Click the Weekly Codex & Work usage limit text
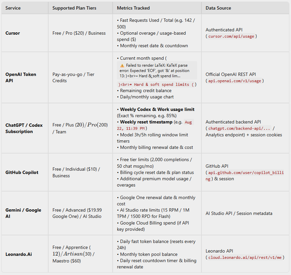 pyautogui.click(x=157, y=109)
